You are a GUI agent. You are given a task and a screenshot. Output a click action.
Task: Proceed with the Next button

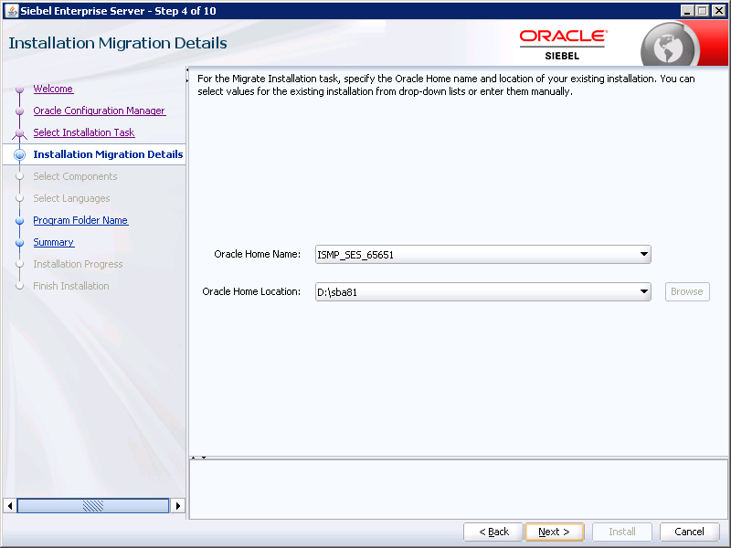coord(555,532)
